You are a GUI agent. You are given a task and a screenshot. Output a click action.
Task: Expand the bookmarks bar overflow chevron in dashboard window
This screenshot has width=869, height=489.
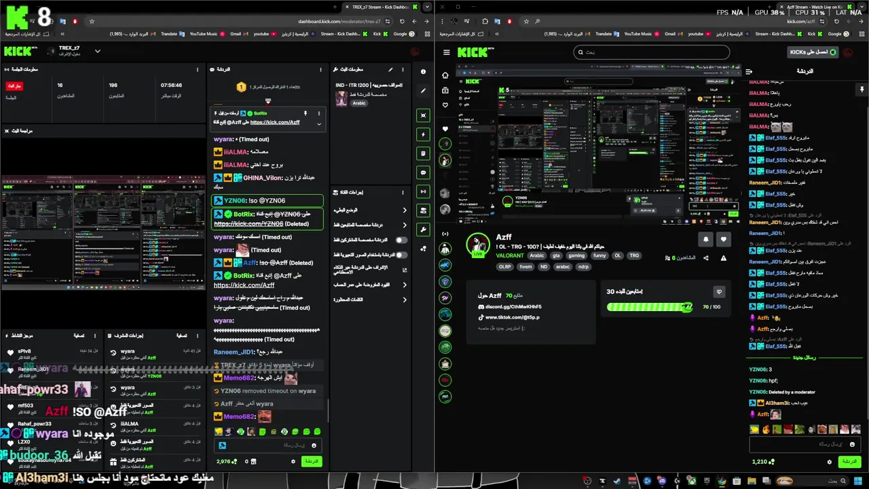[62, 34]
